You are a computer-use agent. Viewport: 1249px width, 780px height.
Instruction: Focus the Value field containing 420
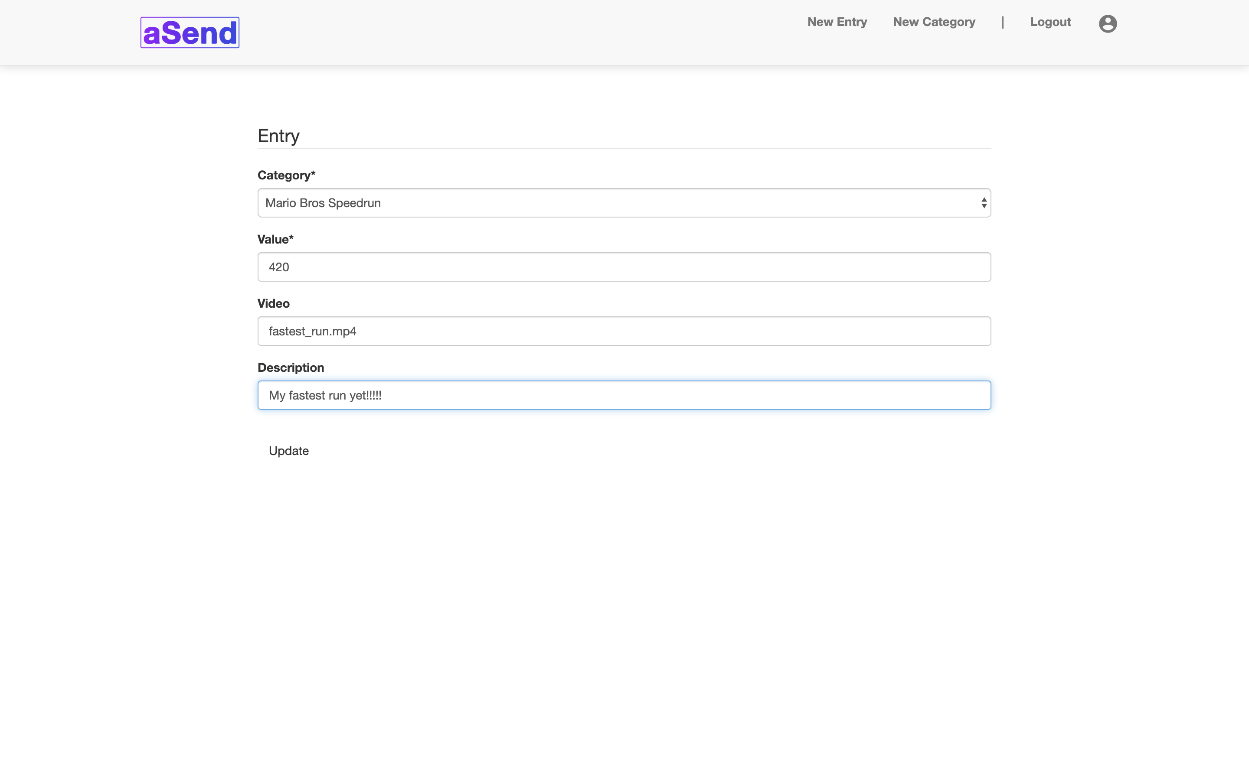tap(624, 267)
